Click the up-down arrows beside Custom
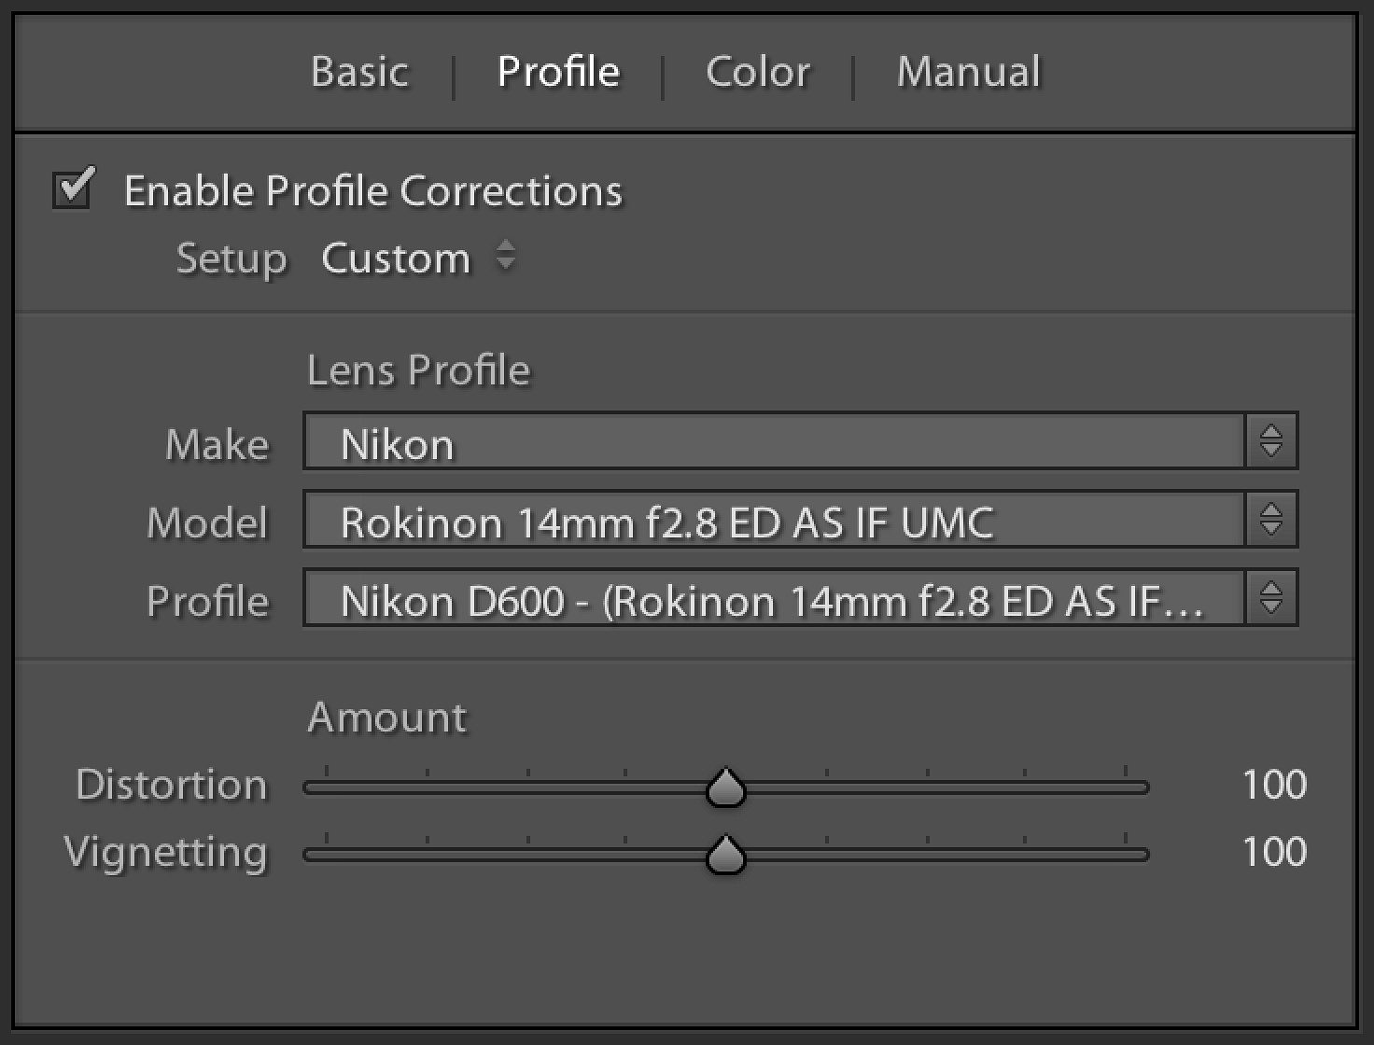Viewport: 1374px width, 1045px height. coord(506,256)
